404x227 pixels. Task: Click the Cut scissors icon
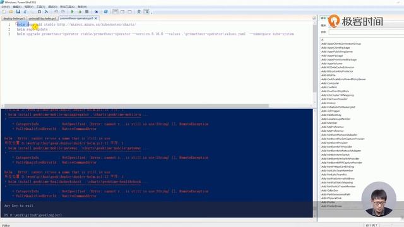pyautogui.click(x=25, y=11)
